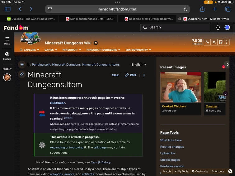Focus the Fandom Search field
235x176 pixels.
(x=175, y=27)
